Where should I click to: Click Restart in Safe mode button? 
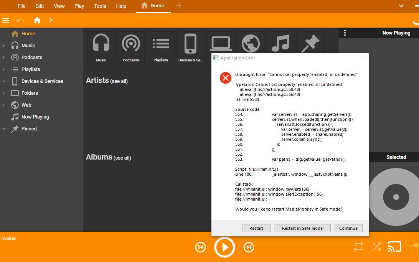click(302, 228)
